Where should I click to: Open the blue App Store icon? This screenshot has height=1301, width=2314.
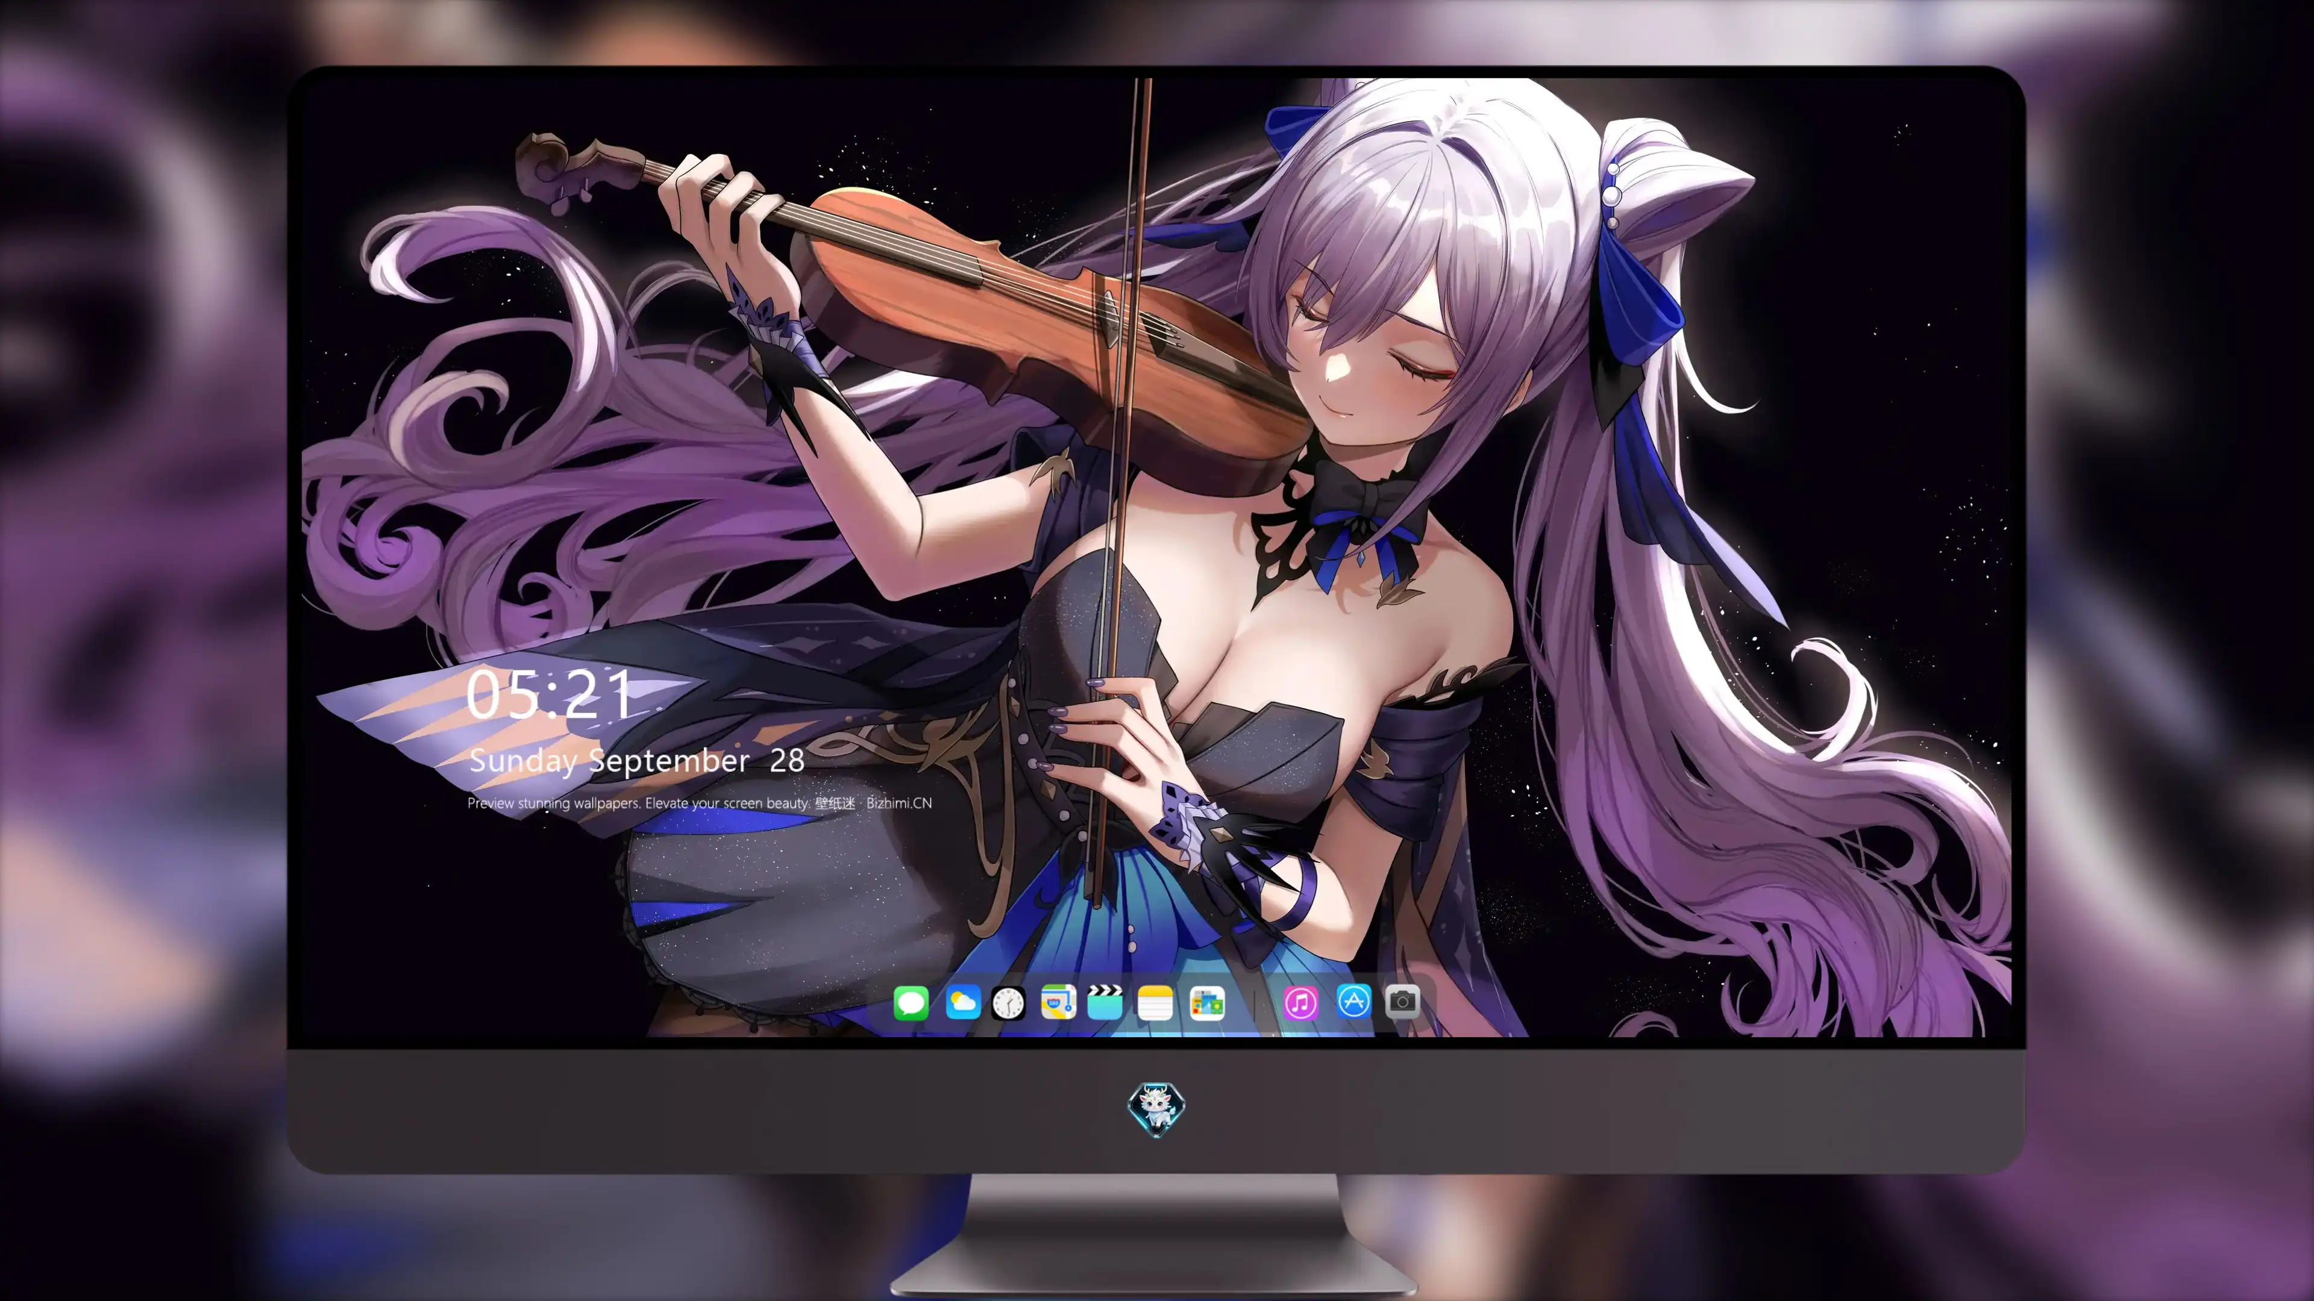point(1353,1001)
